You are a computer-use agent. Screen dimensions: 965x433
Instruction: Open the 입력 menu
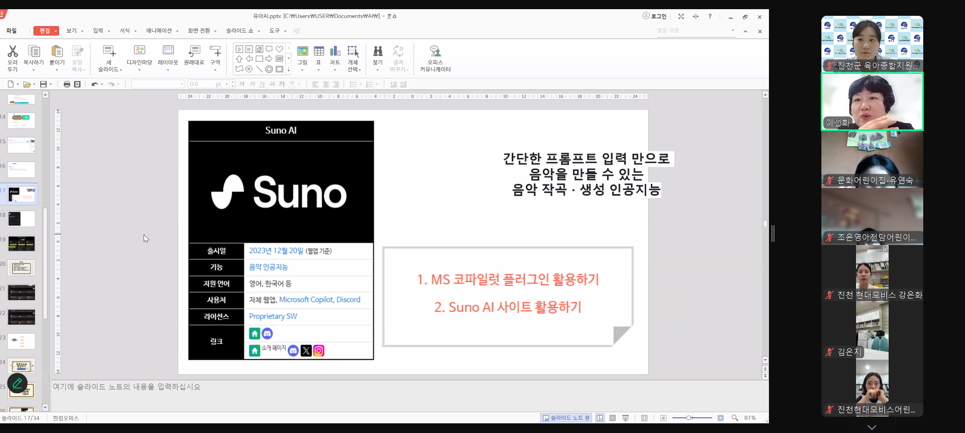(101, 31)
